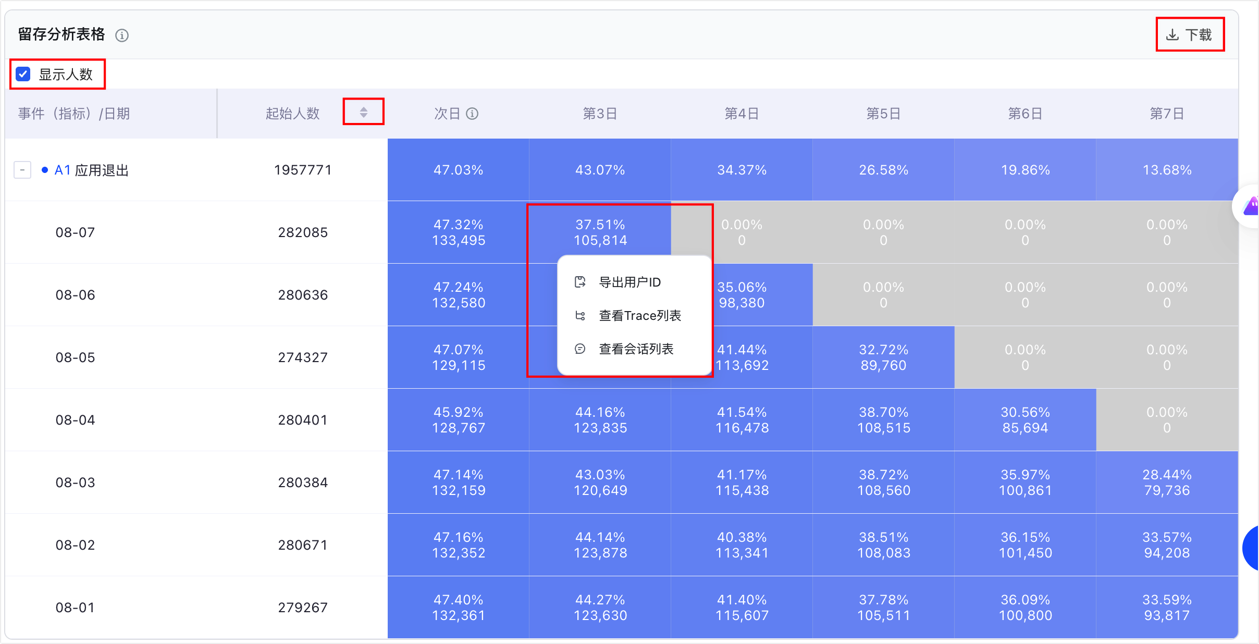Image resolution: width=1259 pixels, height=644 pixels.
Task: Click the info icon next to 次日 header
Action: [x=472, y=114]
